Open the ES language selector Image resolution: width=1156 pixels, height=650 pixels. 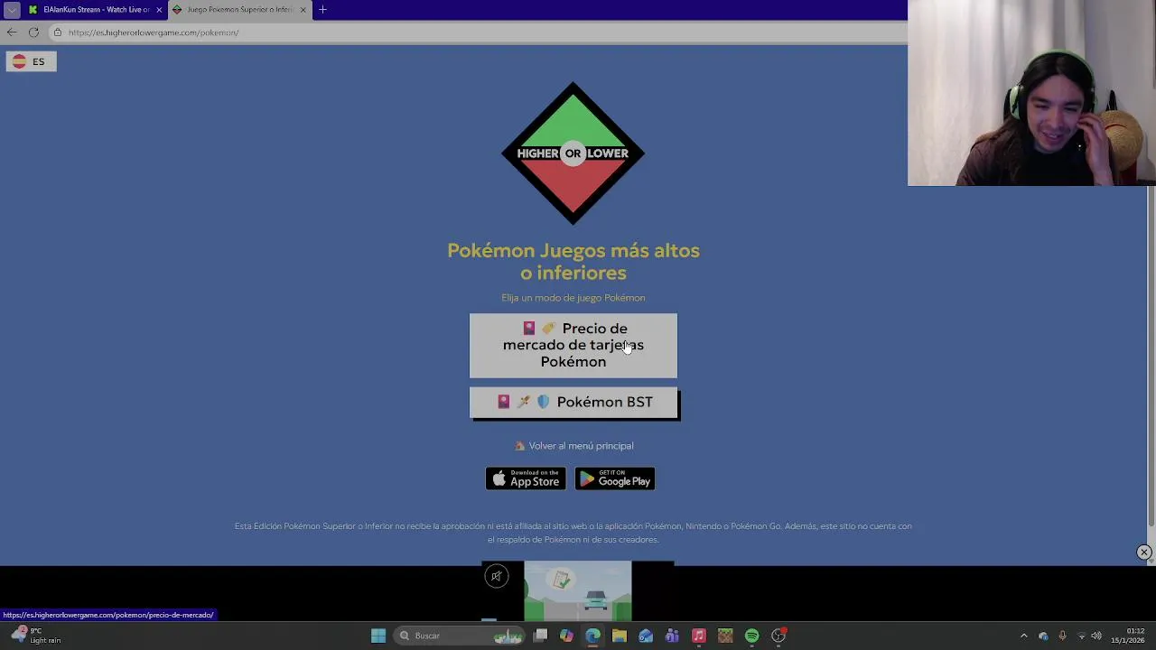click(32, 61)
